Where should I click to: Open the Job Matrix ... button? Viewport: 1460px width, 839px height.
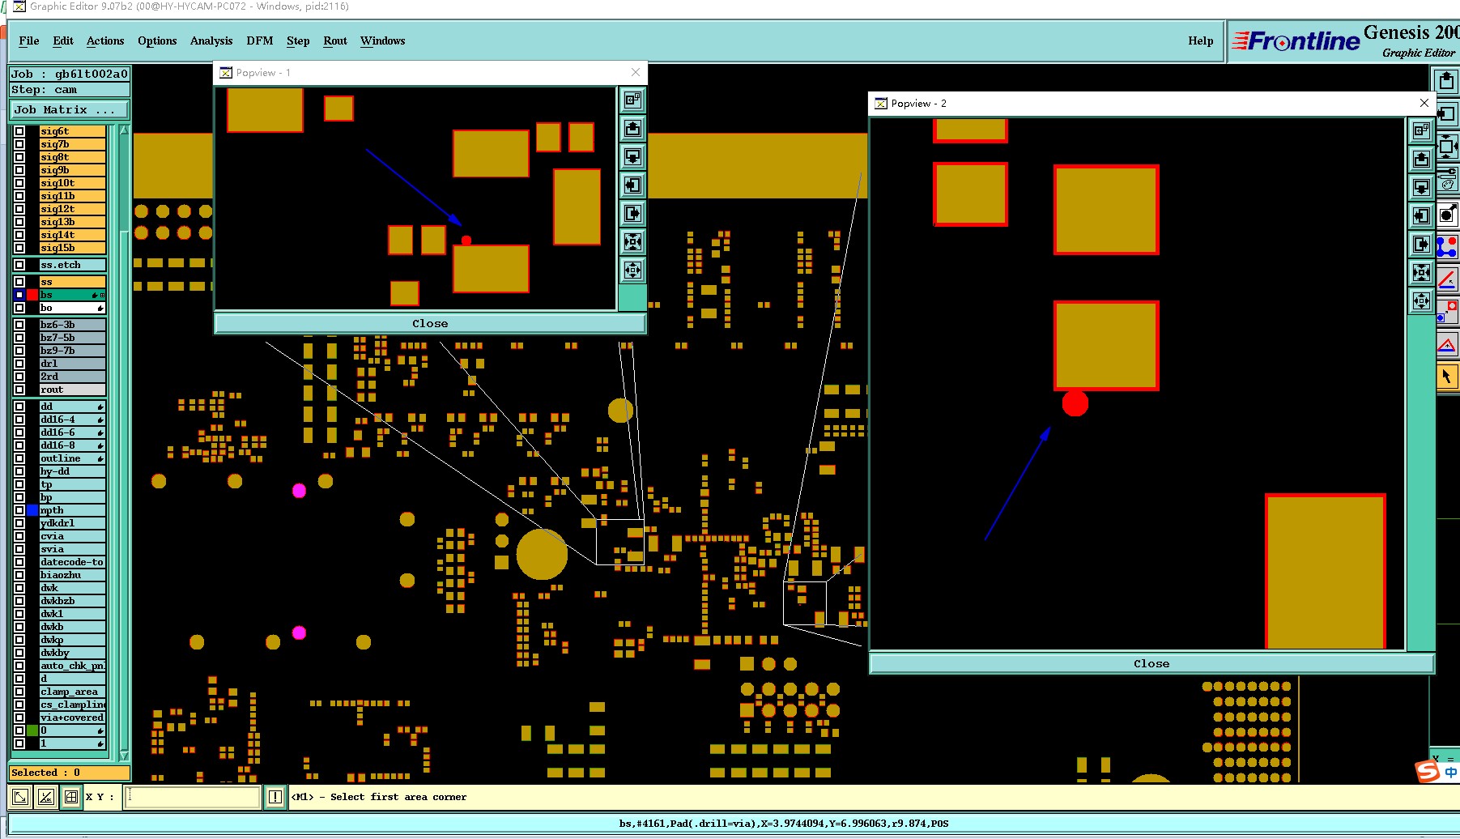coord(70,109)
